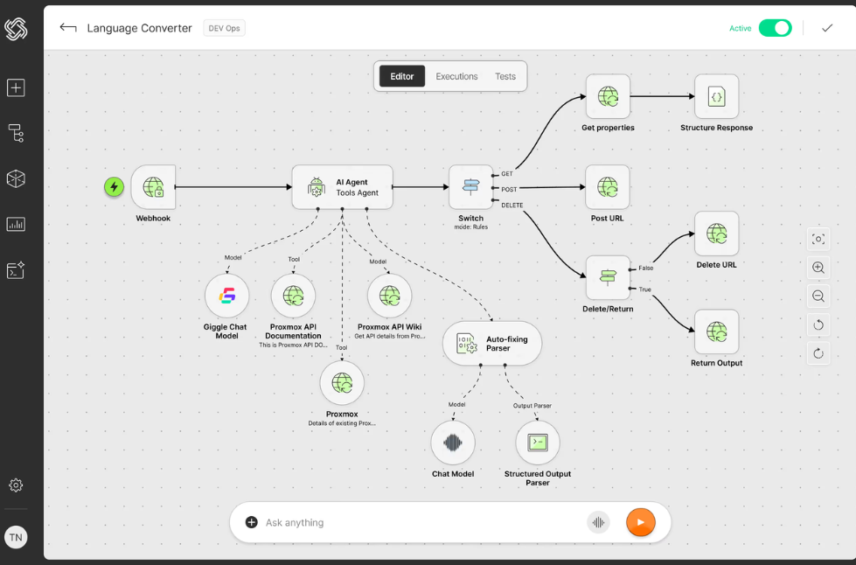The image size is (856, 565).
Task: Select the Giggle Chat Model node
Action: 227,296
